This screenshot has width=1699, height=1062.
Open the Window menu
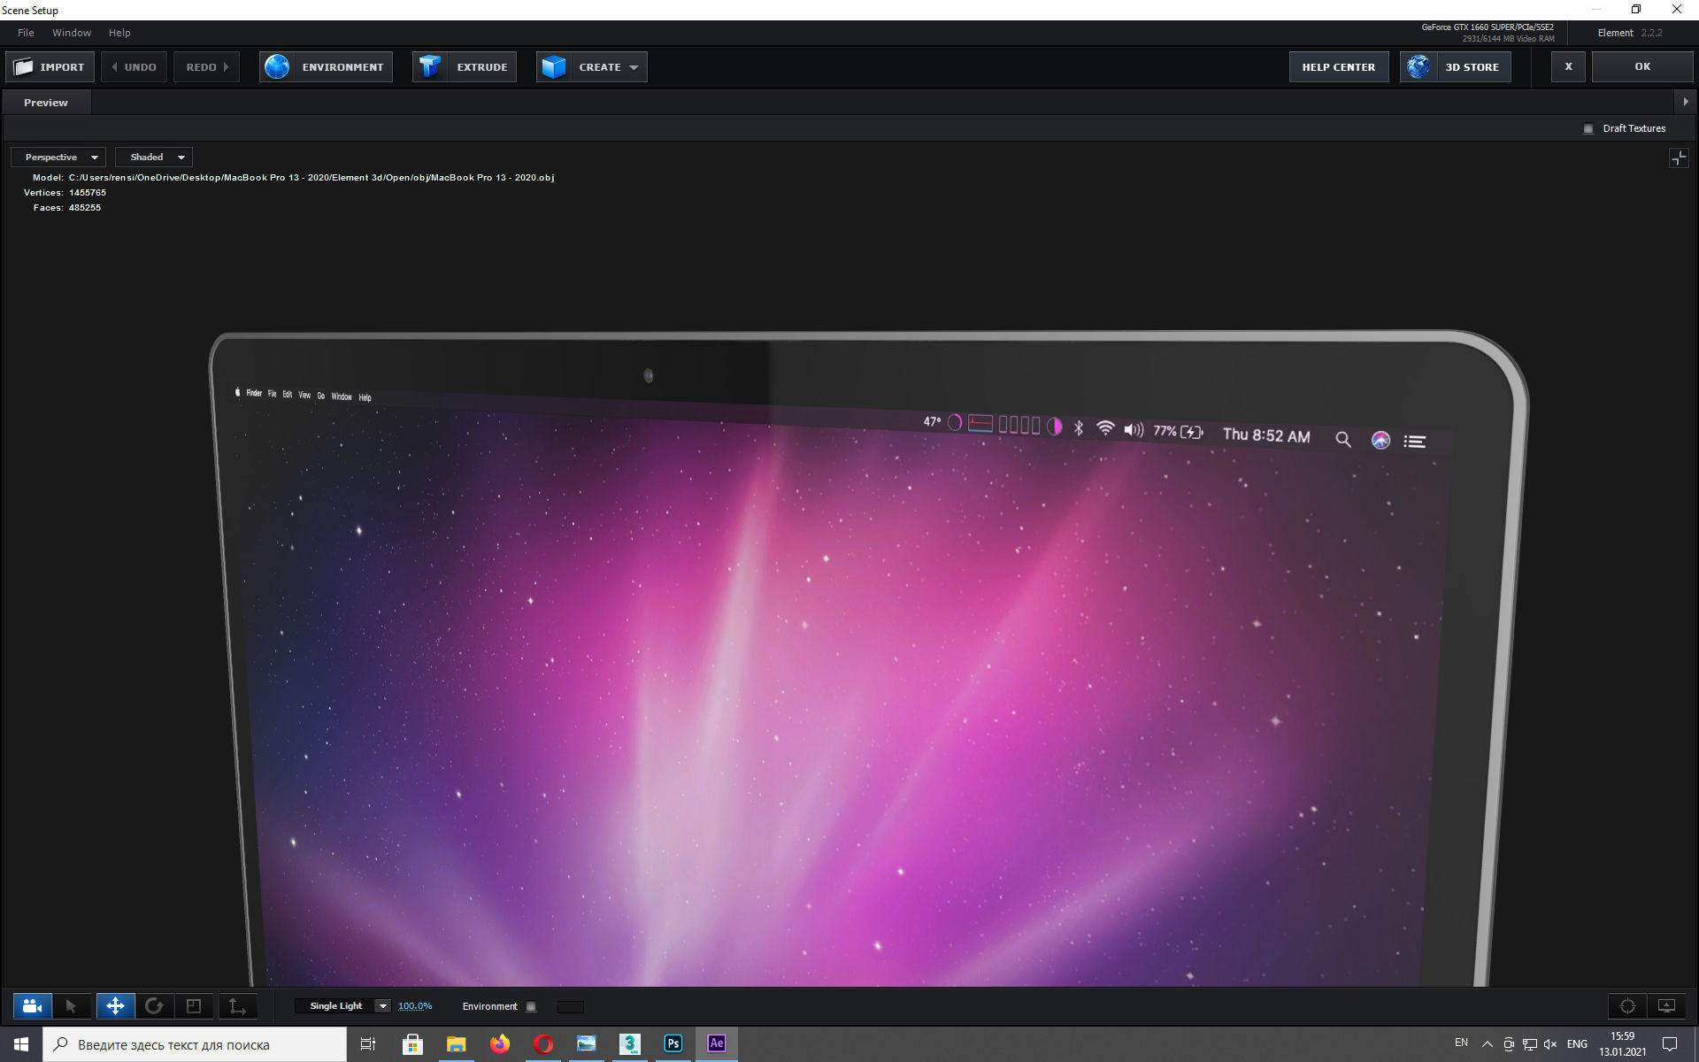(72, 33)
